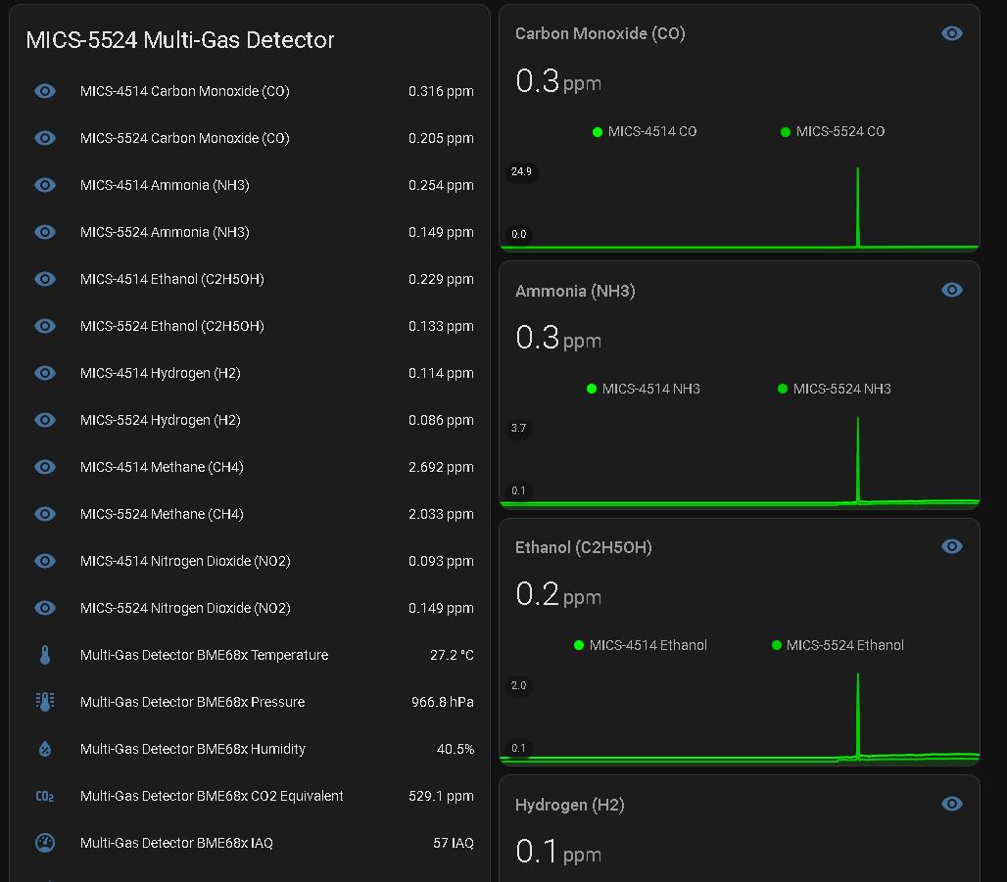
Task: Click the eye icon beside MICS-5524 Ammonia row
Action: tap(45, 232)
